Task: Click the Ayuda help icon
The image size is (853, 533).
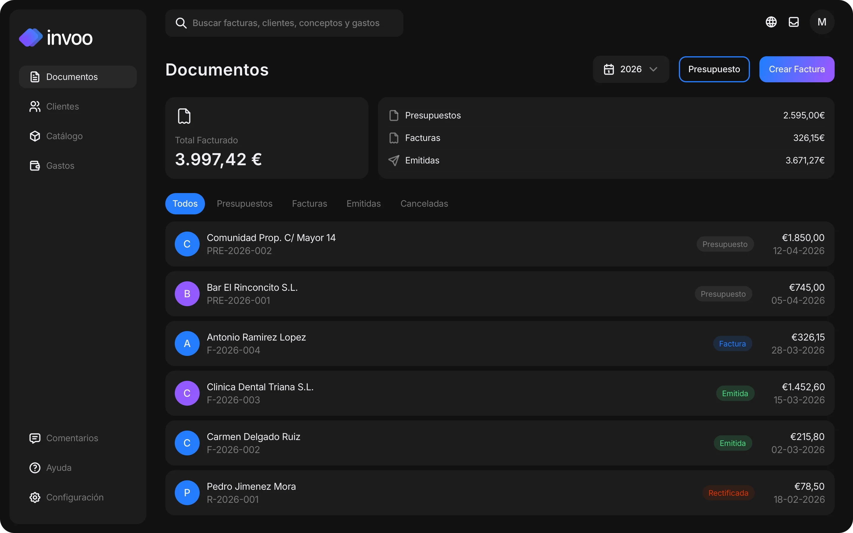Action: (35, 468)
